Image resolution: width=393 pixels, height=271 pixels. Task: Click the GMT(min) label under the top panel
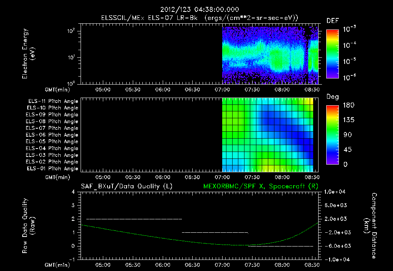57,90
